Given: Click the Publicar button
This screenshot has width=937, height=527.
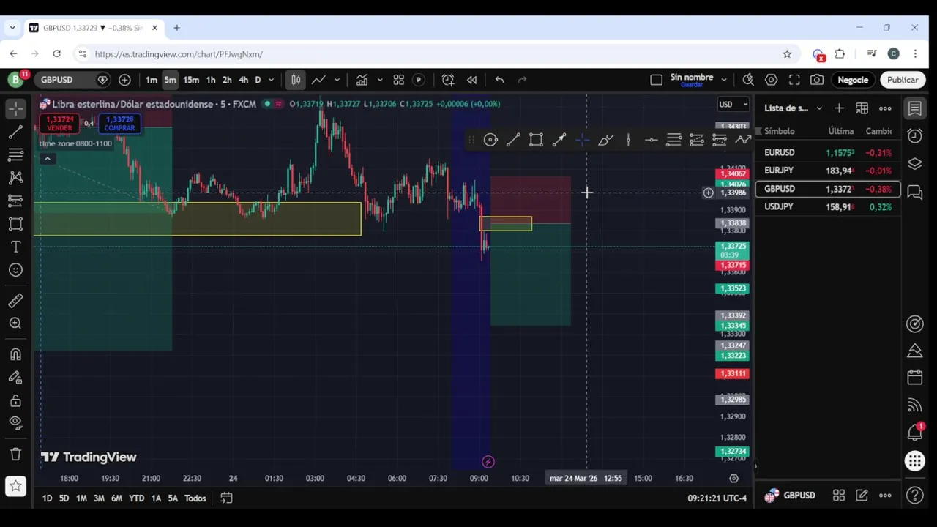Looking at the screenshot, I should 903,80.
